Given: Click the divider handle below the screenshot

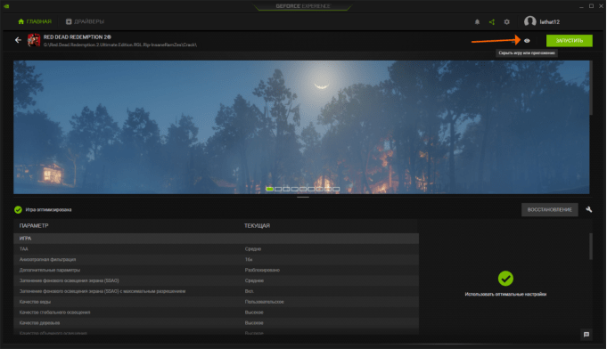Looking at the screenshot, I should [x=303, y=197].
